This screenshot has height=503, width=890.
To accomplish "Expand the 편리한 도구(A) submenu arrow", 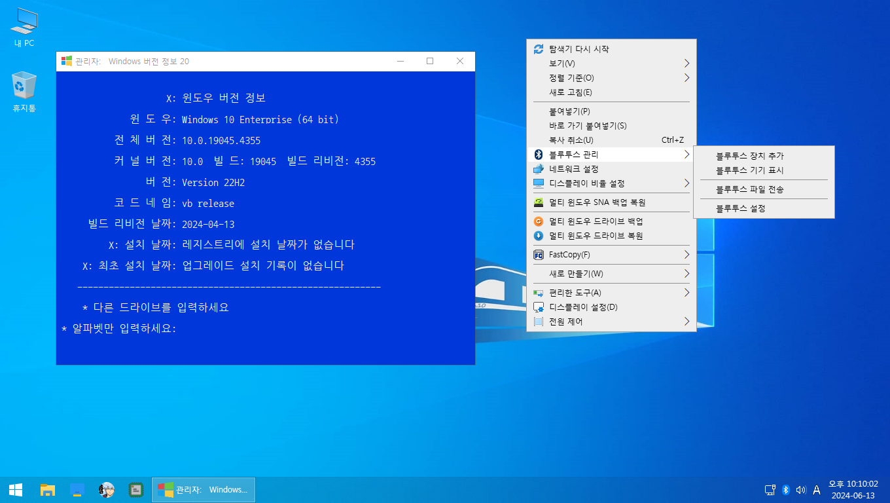I will [x=687, y=293].
